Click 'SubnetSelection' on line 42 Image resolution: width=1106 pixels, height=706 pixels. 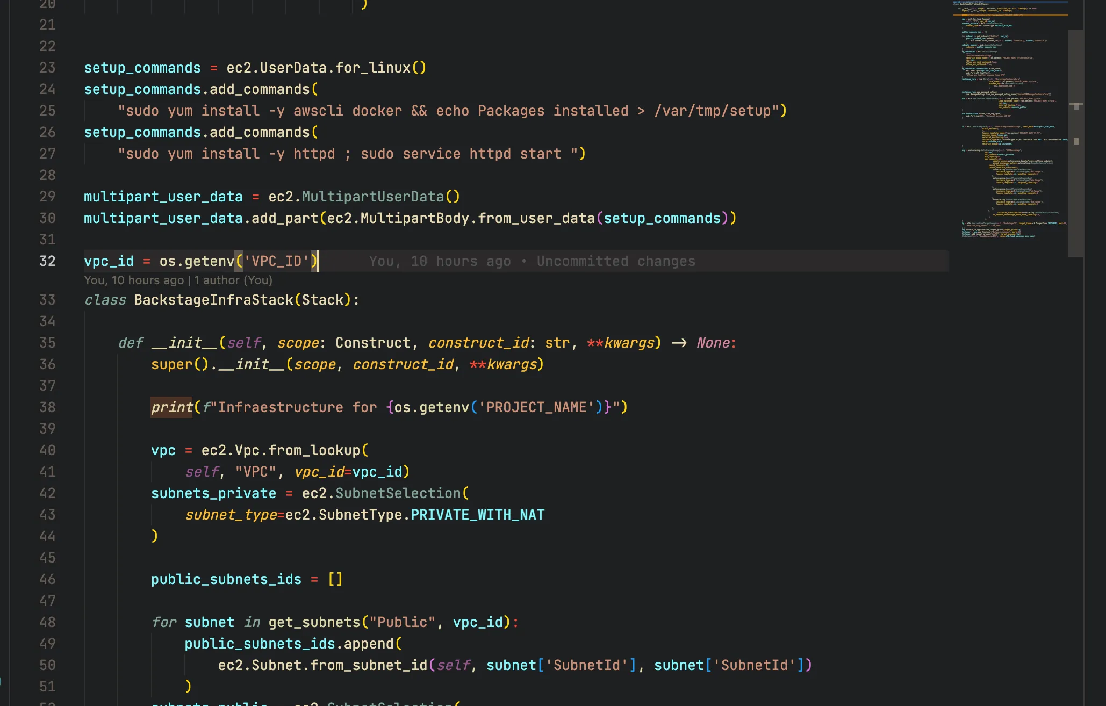pos(398,494)
